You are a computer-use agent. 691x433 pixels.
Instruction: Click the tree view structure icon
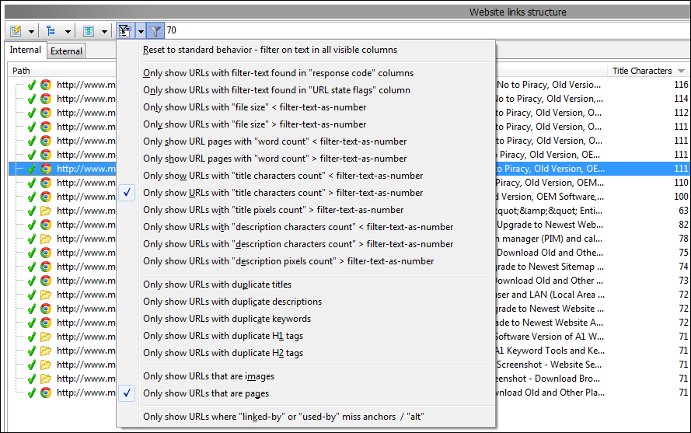tap(52, 31)
